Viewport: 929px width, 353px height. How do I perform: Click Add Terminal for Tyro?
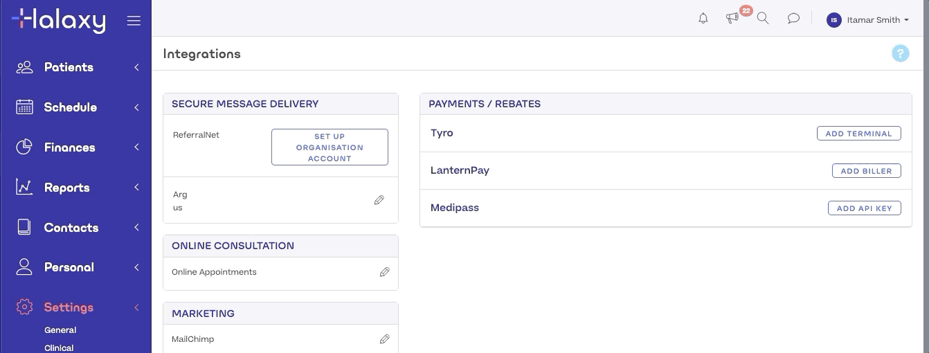tap(858, 134)
